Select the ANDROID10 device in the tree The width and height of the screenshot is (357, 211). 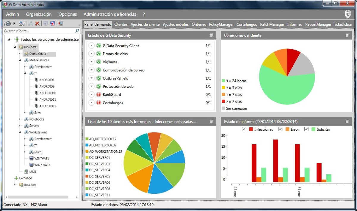click(48, 93)
